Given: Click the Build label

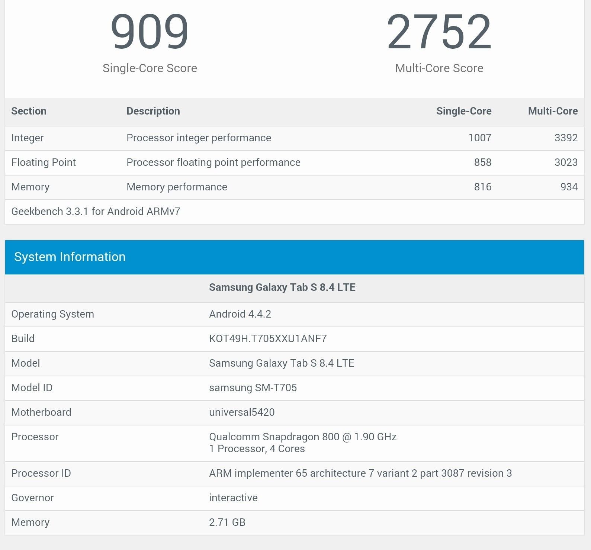Looking at the screenshot, I should (23, 339).
